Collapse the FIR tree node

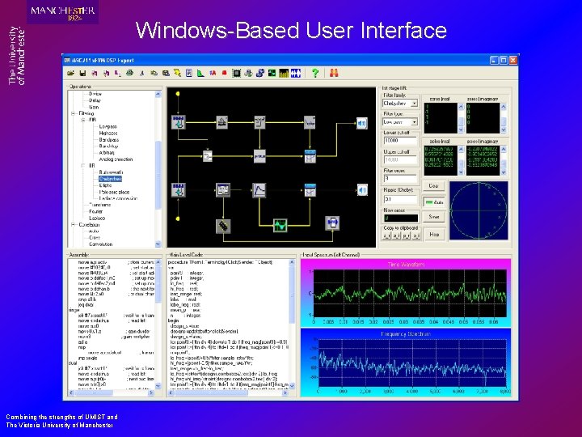tap(83, 120)
